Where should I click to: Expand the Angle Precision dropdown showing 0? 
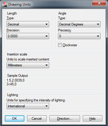click(x=79, y=36)
